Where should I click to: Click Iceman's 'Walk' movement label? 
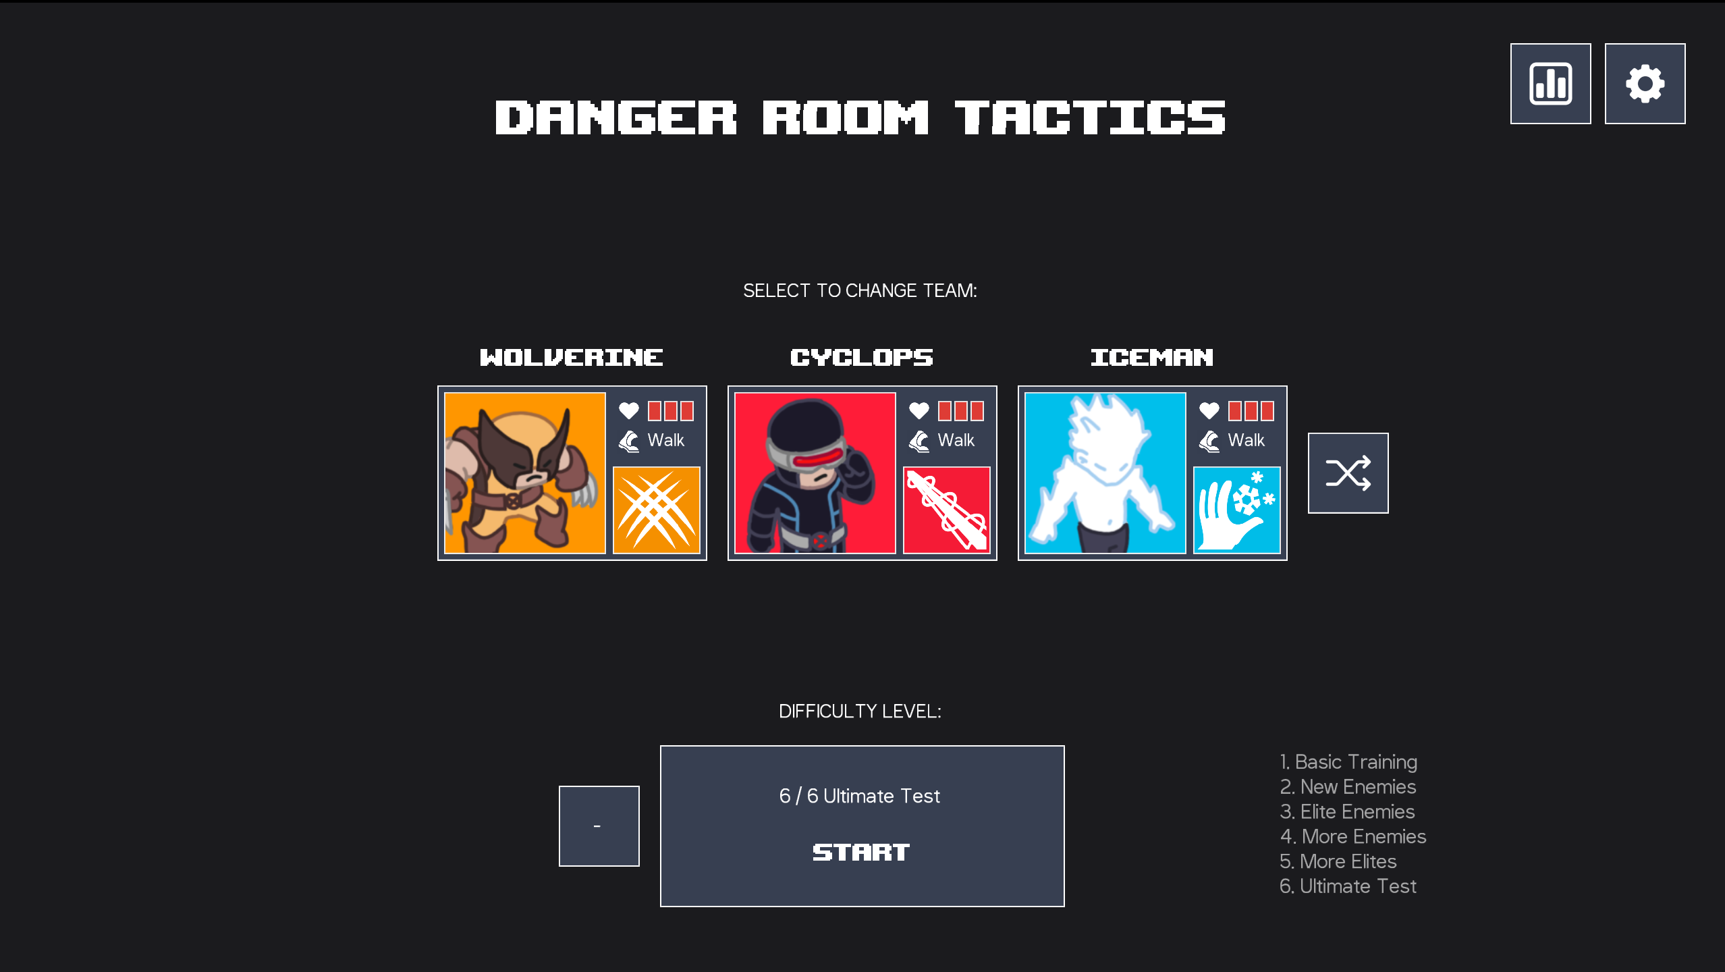[x=1246, y=440]
